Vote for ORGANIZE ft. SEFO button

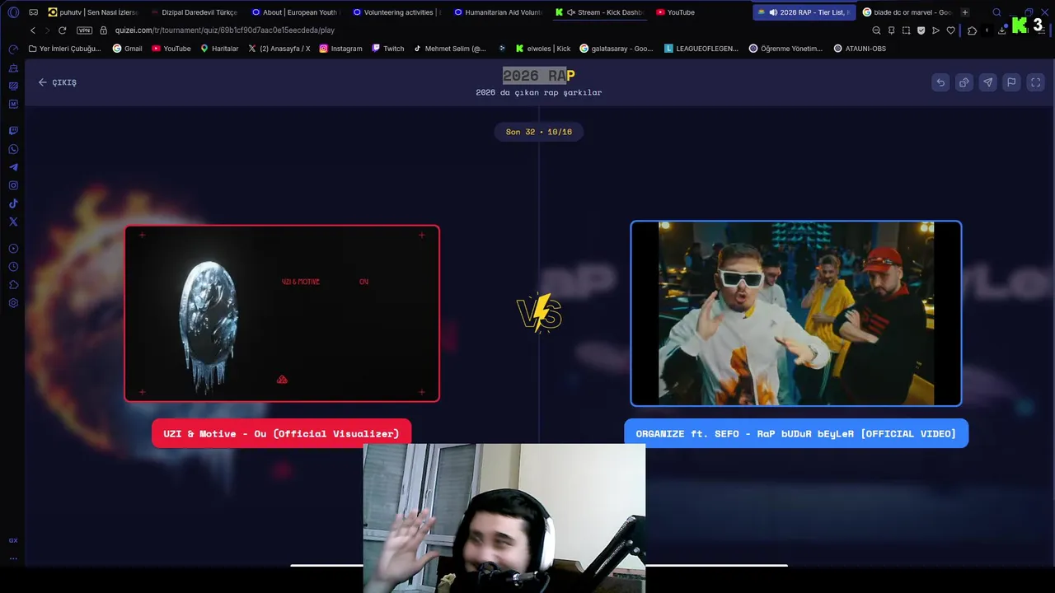[x=796, y=433]
